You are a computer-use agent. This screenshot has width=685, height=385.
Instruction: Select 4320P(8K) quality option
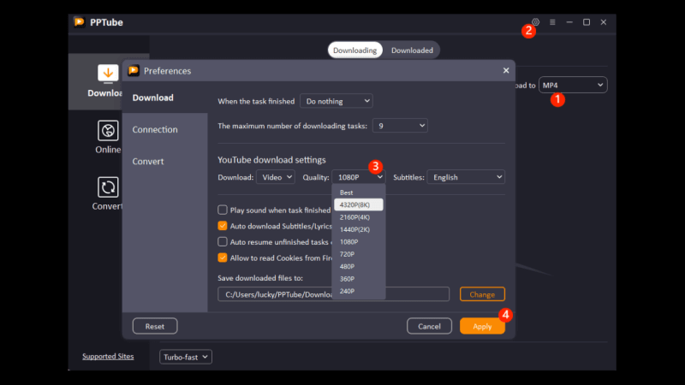click(358, 204)
